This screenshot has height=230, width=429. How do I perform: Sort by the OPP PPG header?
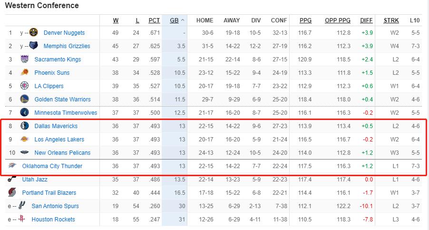338,20
